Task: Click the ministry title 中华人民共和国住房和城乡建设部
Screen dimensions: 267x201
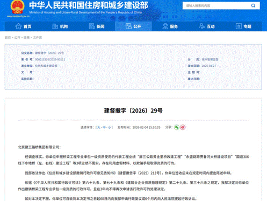Action: [x=89, y=5]
